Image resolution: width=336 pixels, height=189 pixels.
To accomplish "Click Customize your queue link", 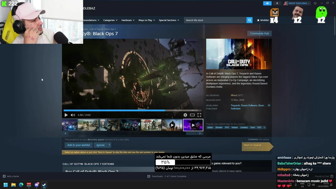I will tap(253, 139).
